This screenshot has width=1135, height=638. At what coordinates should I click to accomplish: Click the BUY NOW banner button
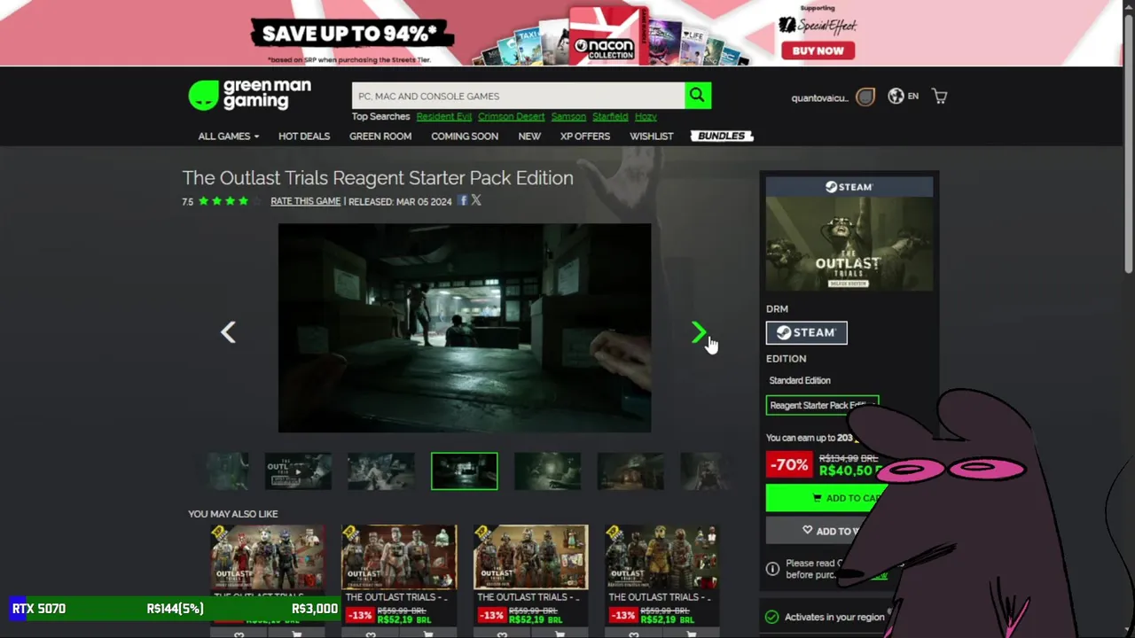click(x=818, y=51)
